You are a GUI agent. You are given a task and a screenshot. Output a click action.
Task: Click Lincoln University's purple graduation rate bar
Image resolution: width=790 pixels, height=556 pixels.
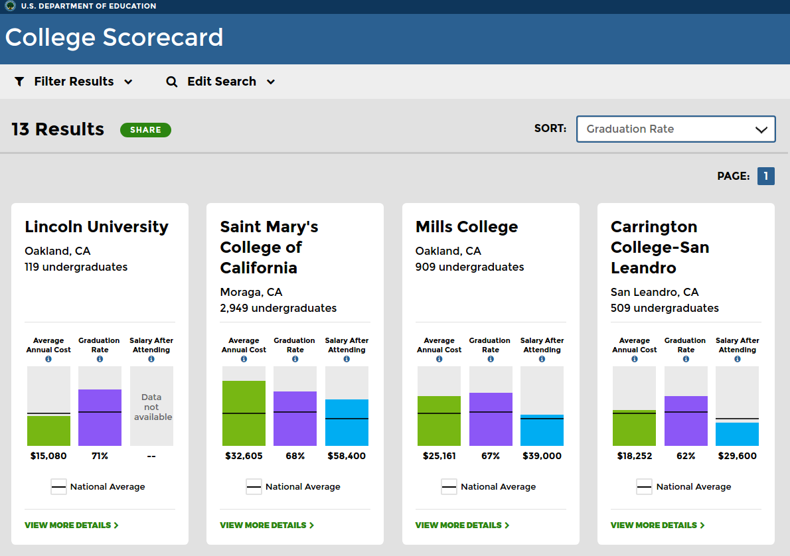coord(100,417)
